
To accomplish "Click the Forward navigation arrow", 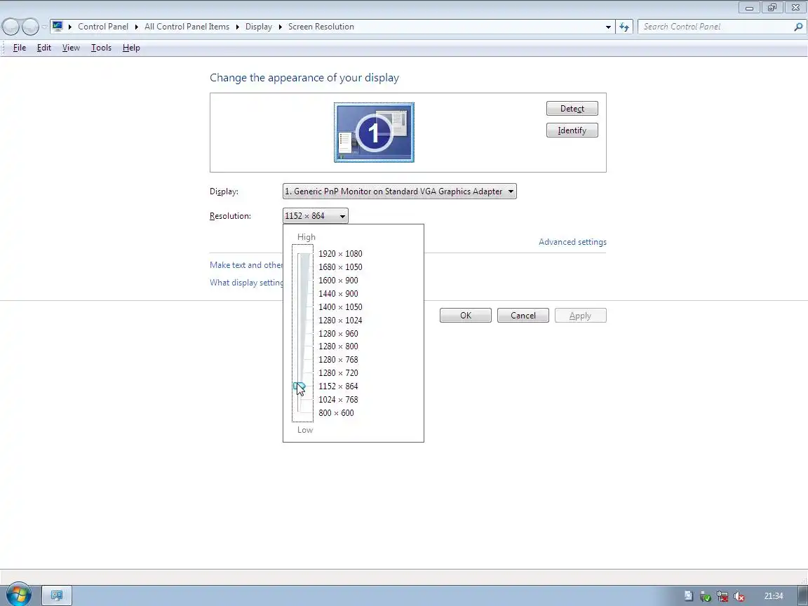I will coord(30,27).
